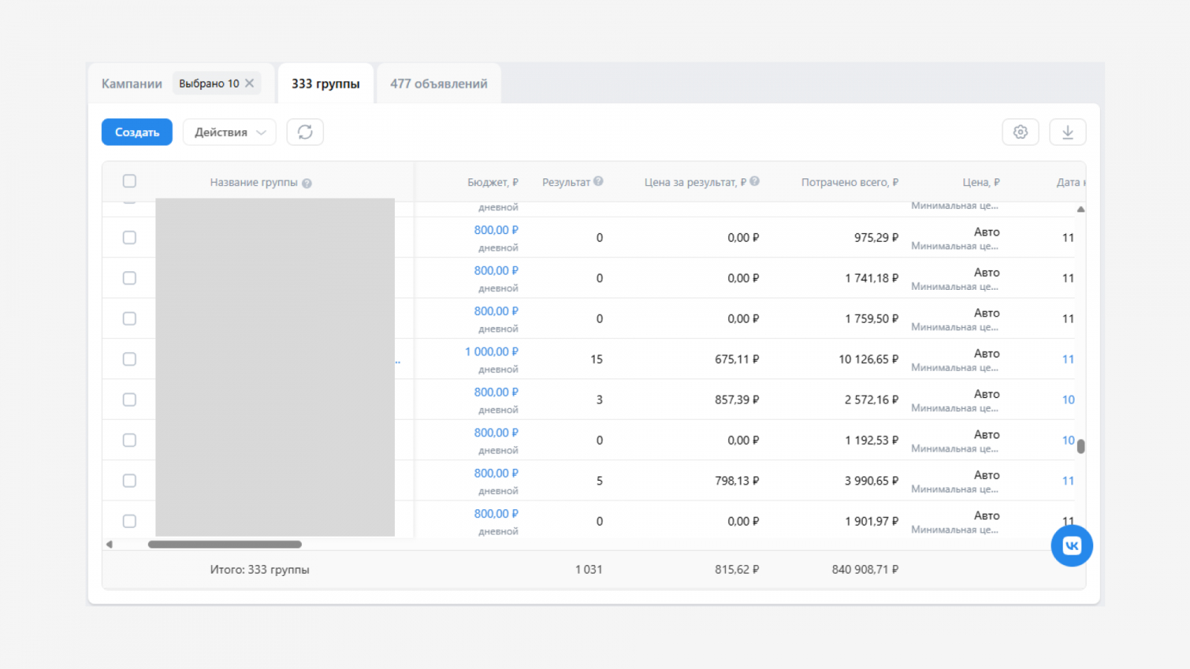
Task: Click the left scroll arrow of table
Action: pyautogui.click(x=109, y=544)
